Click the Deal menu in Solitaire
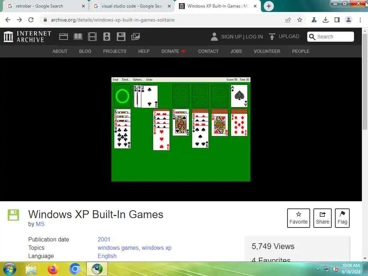 [x=115, y=79]
